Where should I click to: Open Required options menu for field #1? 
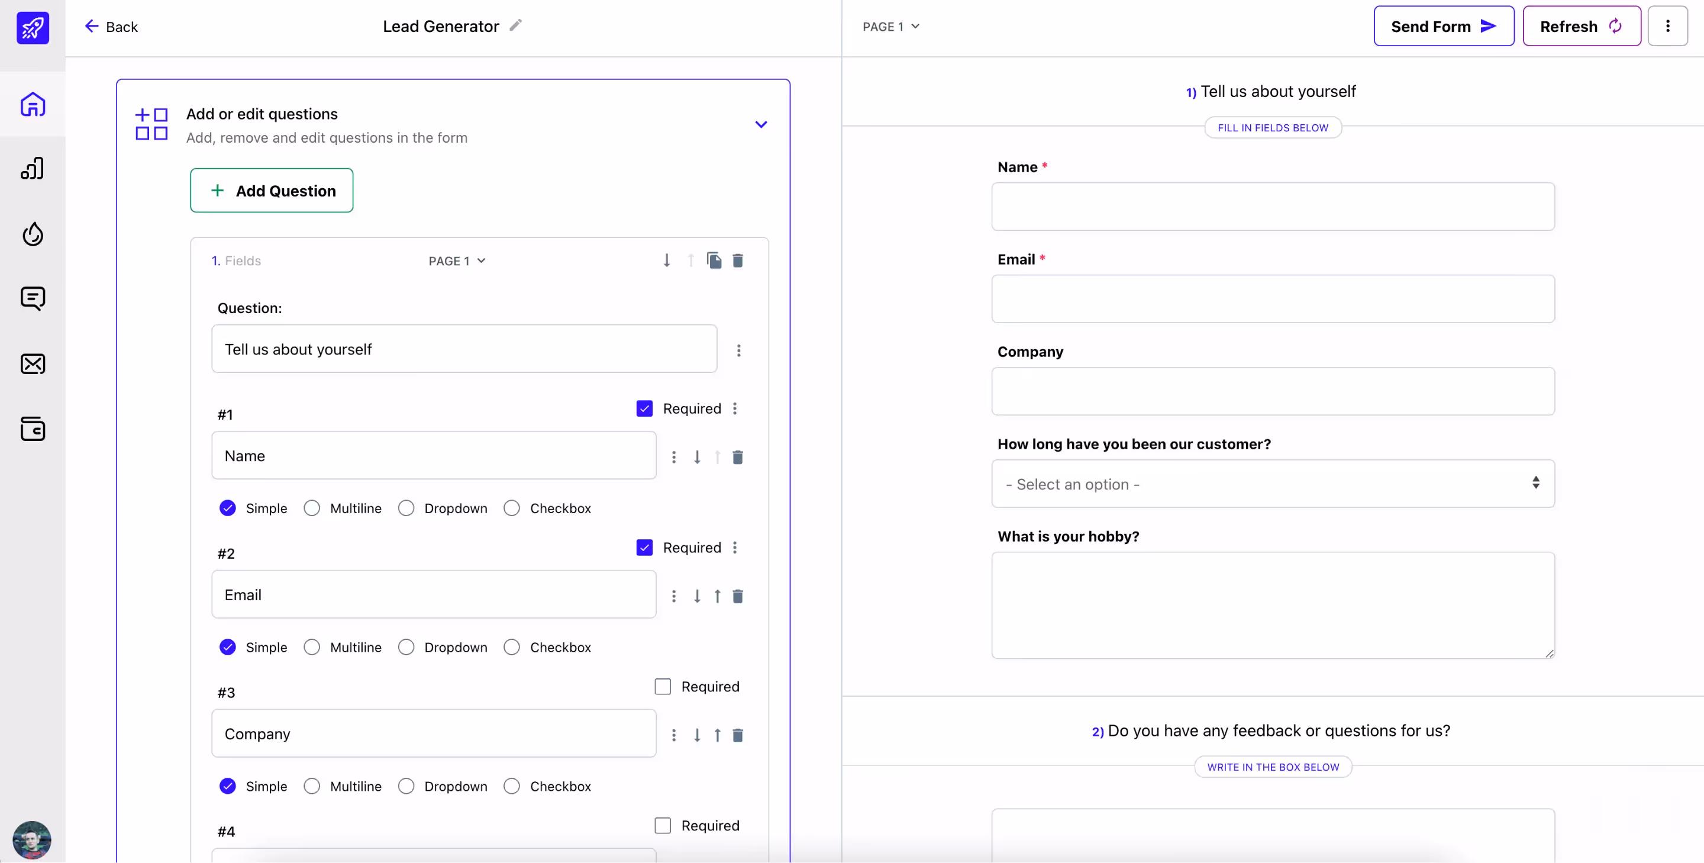(734, 408)
